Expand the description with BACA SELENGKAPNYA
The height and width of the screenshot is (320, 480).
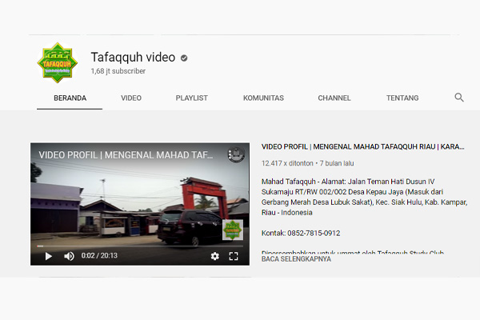tap(296, 259)
